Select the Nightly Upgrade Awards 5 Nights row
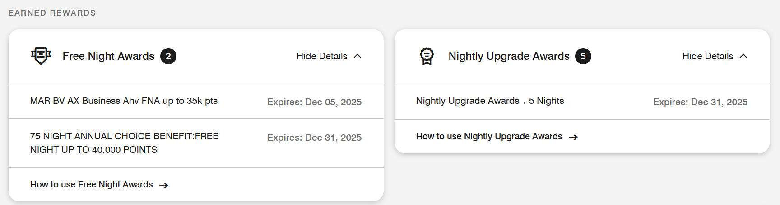 pyautogui.click(x=582, y=101)
